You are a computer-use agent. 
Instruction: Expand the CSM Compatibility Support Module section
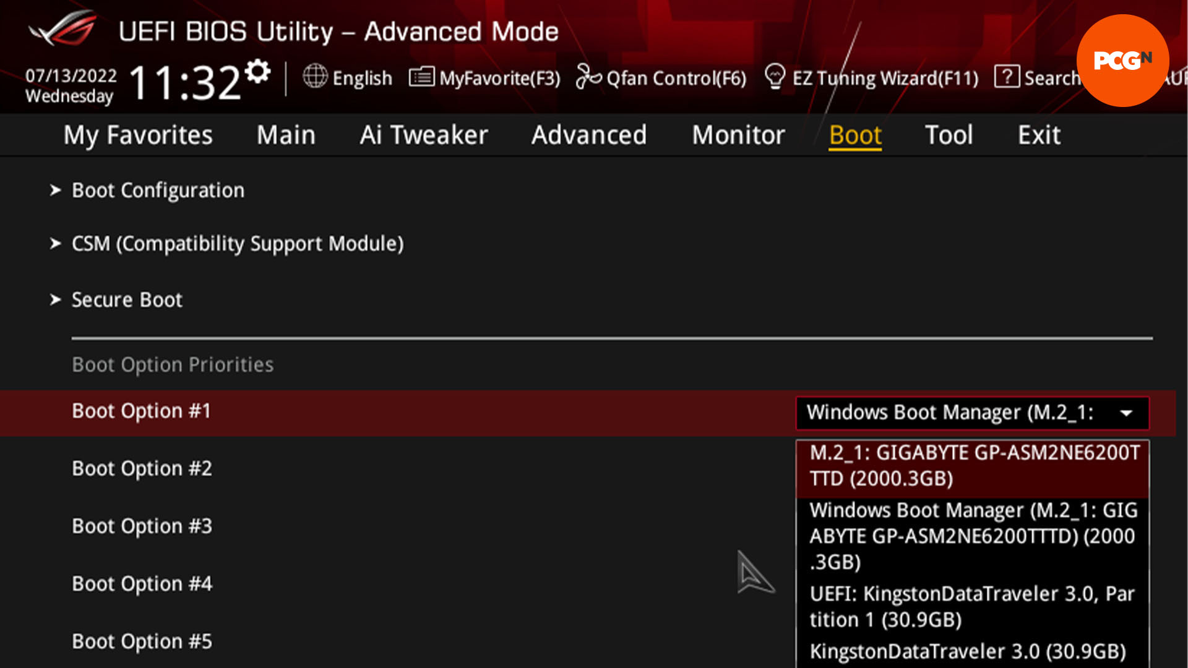(238, 243)
